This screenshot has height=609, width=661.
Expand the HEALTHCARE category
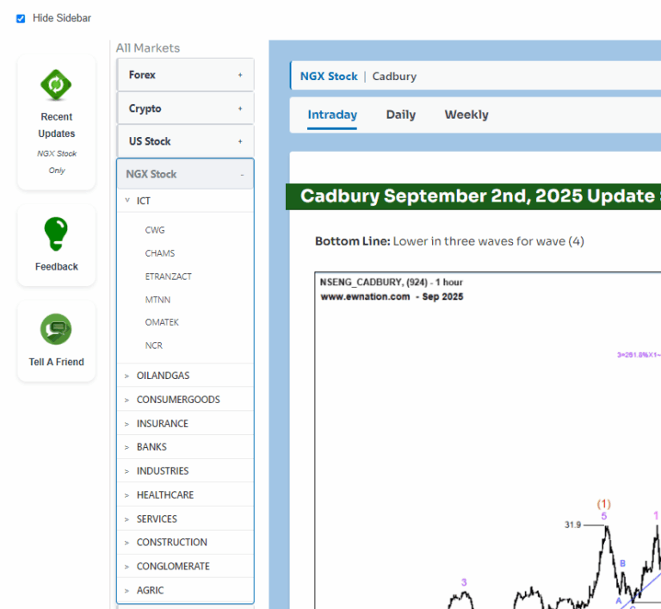point(185,495)
